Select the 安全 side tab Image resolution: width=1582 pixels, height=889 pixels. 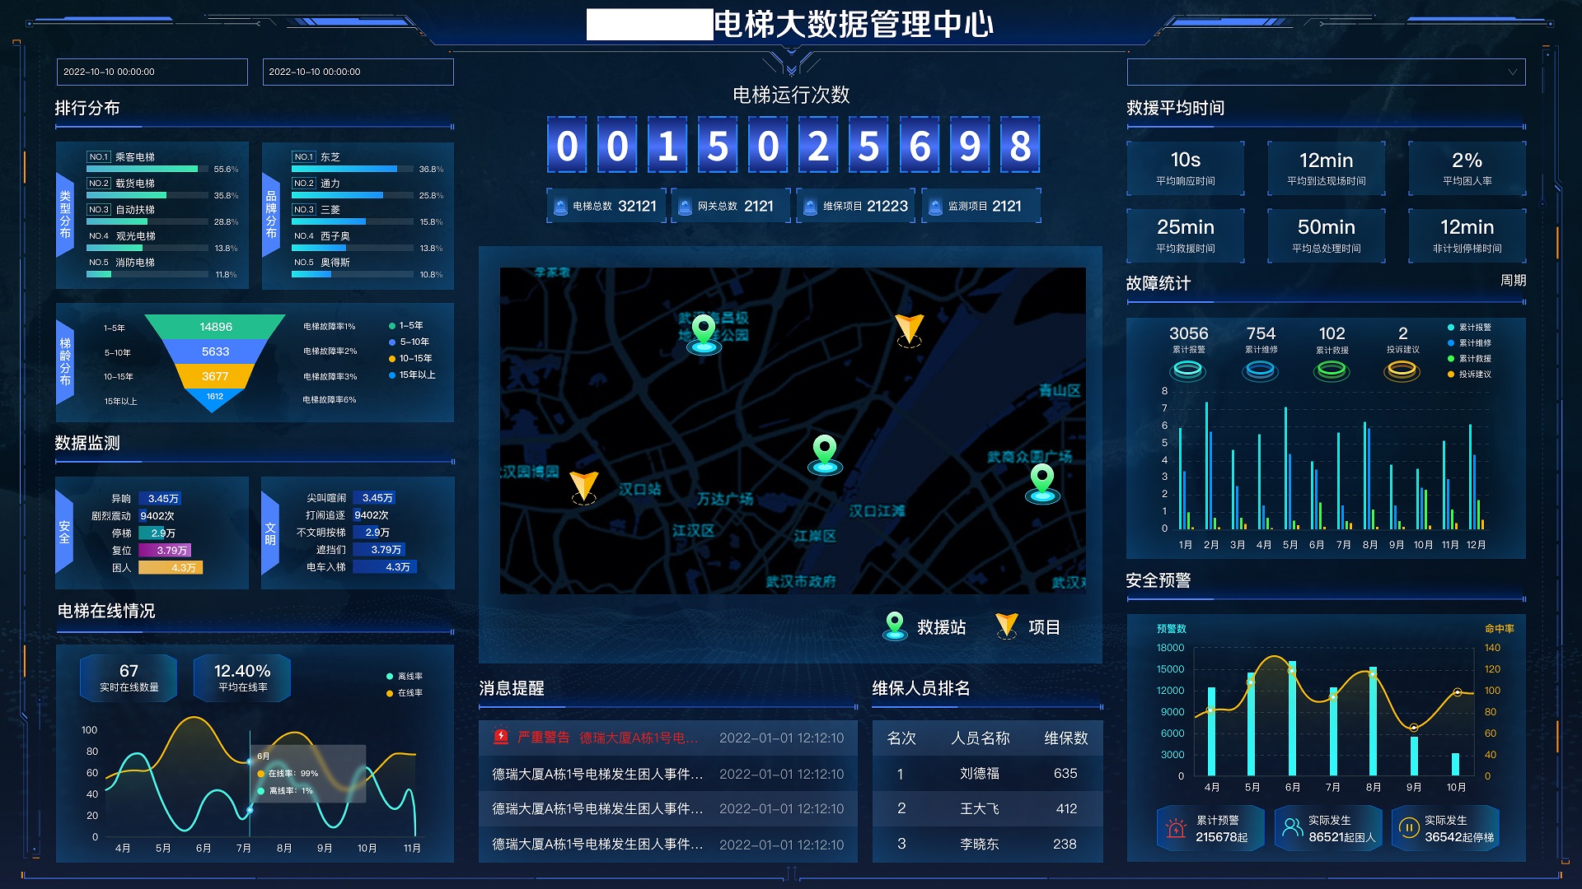(64, 532)
